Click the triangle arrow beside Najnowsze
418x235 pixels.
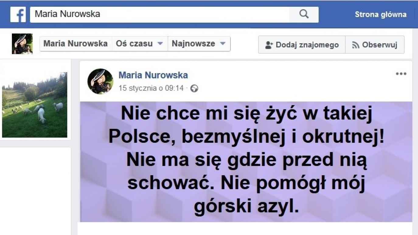coord(223,44)
